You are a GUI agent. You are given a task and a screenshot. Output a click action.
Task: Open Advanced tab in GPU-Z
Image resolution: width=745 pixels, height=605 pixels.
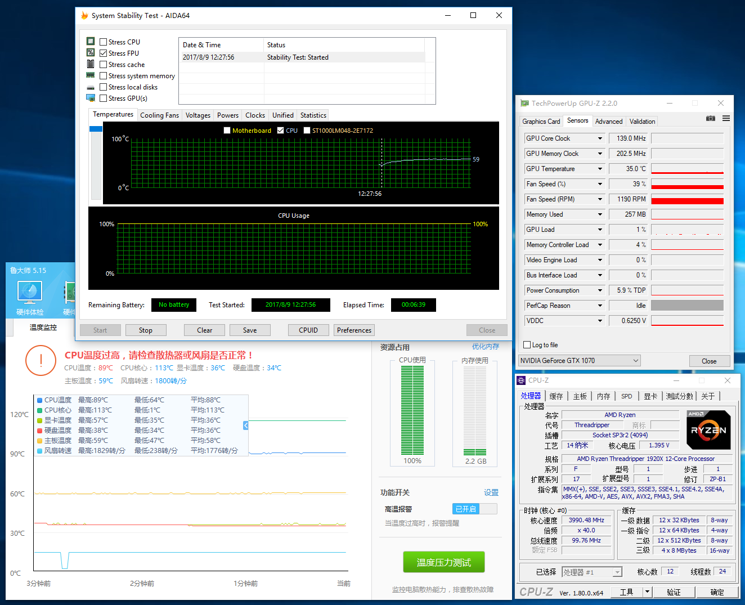click(x=609, y=122)
